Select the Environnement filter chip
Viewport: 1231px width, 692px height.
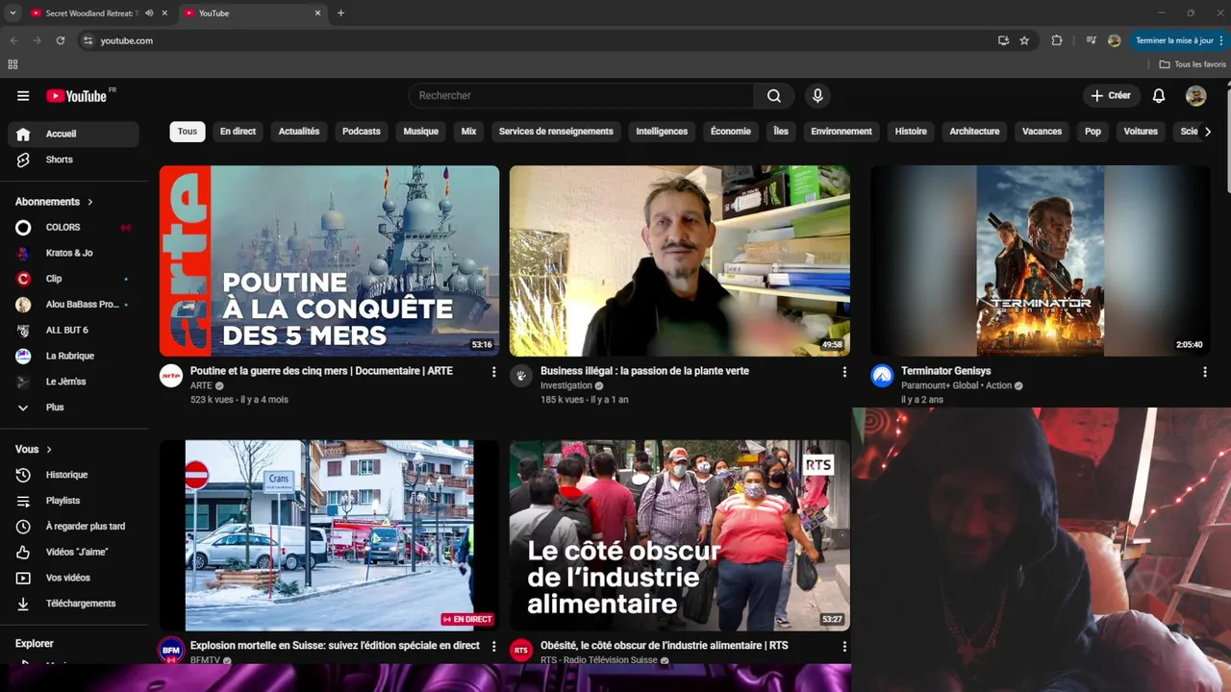pyautogui.click(x=842, y=132)
